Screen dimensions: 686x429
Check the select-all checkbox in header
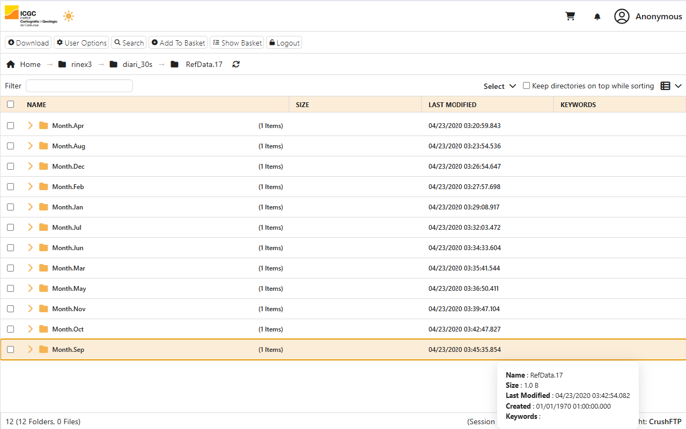10,104
